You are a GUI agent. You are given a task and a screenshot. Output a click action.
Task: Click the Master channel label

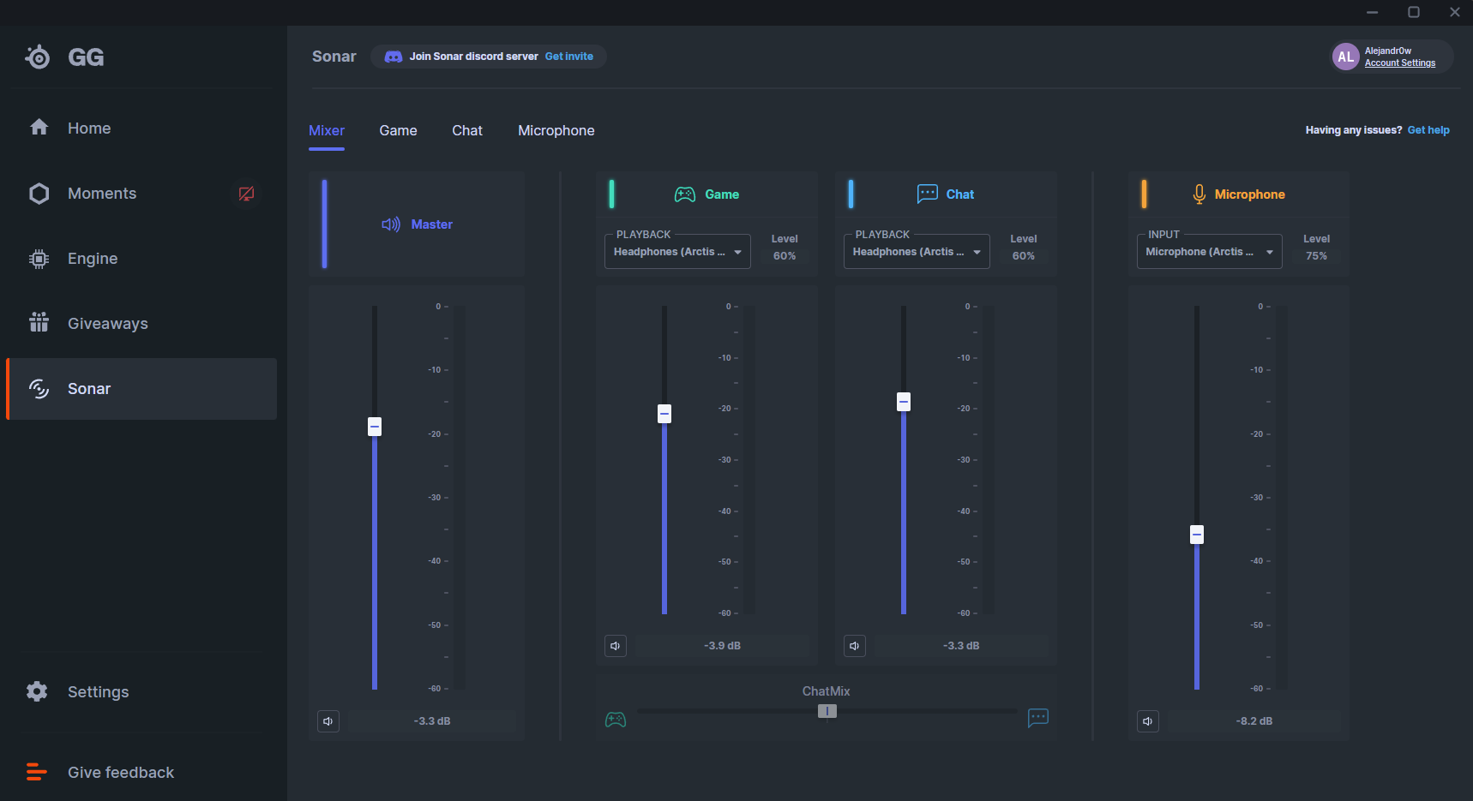pos(432,224)
